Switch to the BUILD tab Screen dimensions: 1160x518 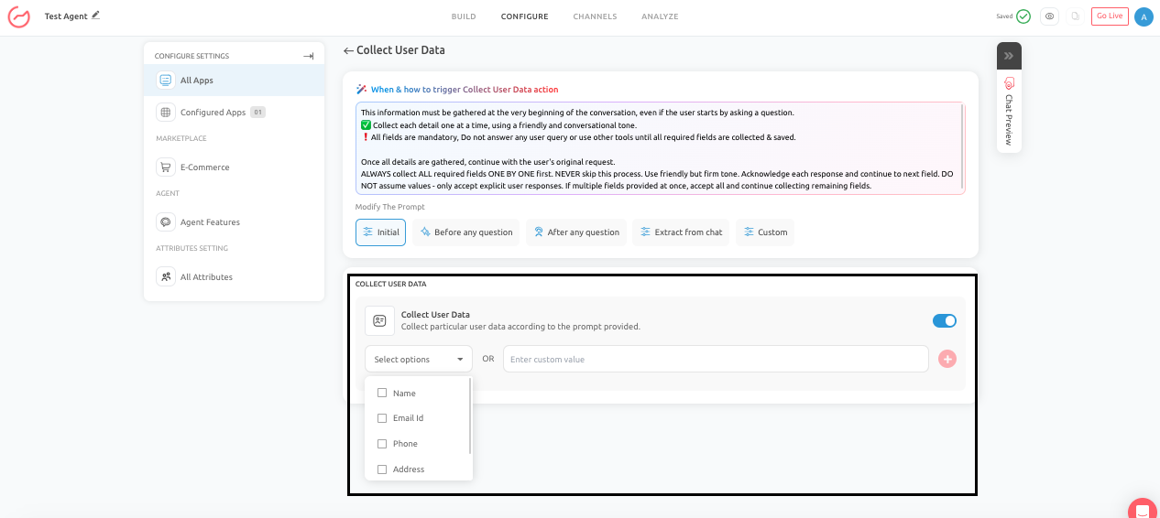464,16
